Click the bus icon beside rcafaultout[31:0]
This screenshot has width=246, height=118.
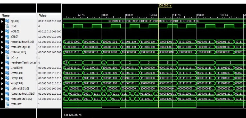(x=7, y=47)
